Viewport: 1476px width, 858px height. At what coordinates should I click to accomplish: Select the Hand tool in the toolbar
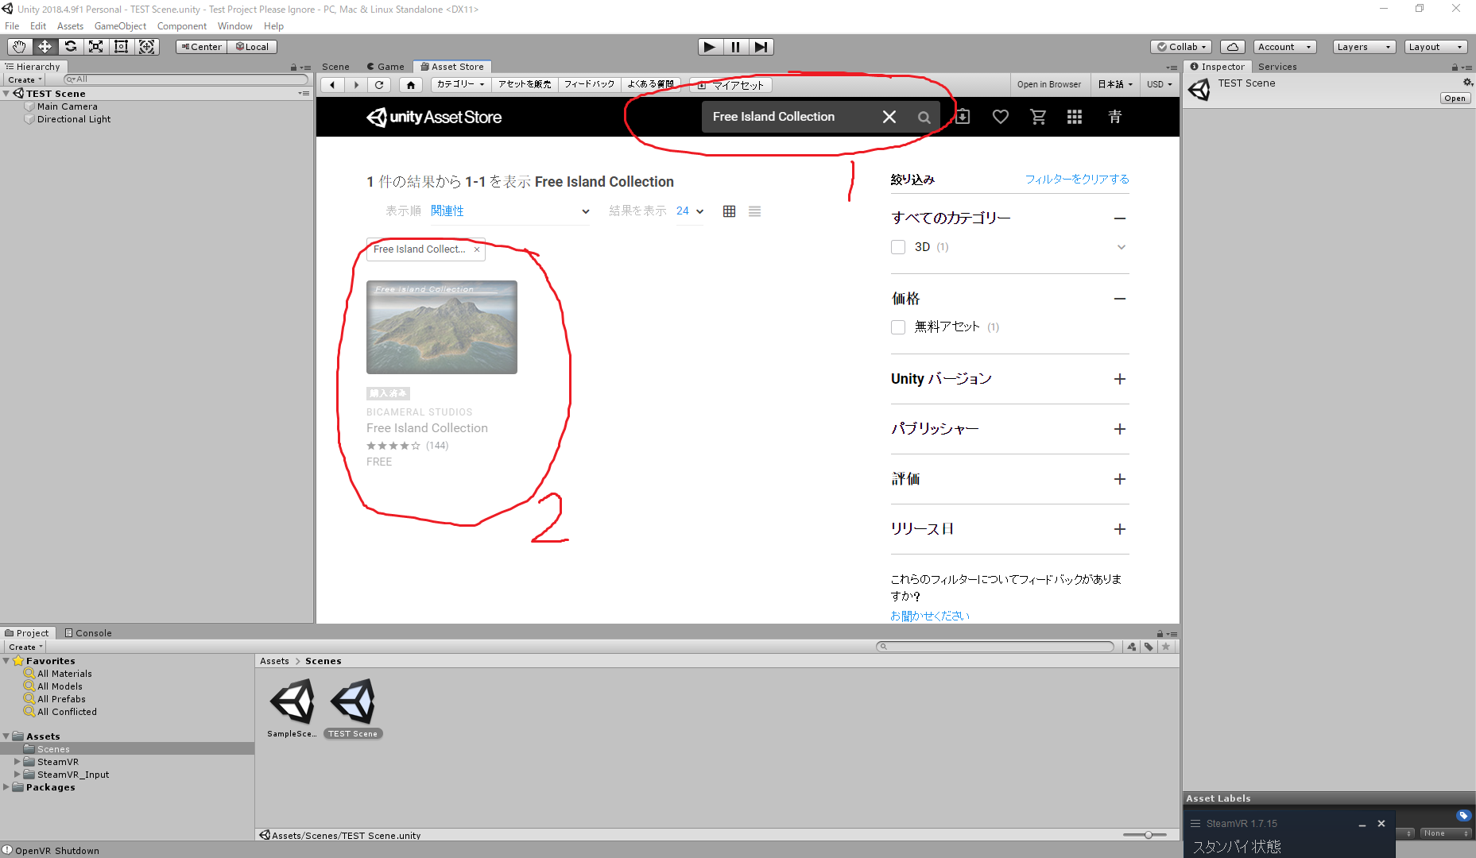coord(19,46)
